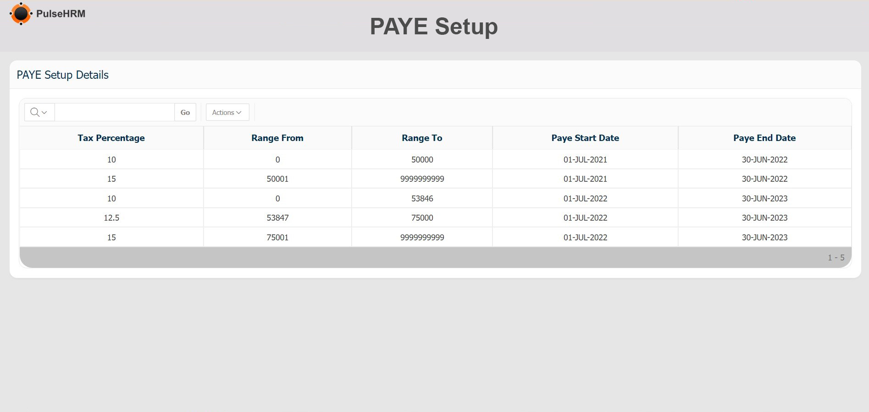869x412 pixels.
Task: Click the Paye End Date column header
Action: pos(764,138)
